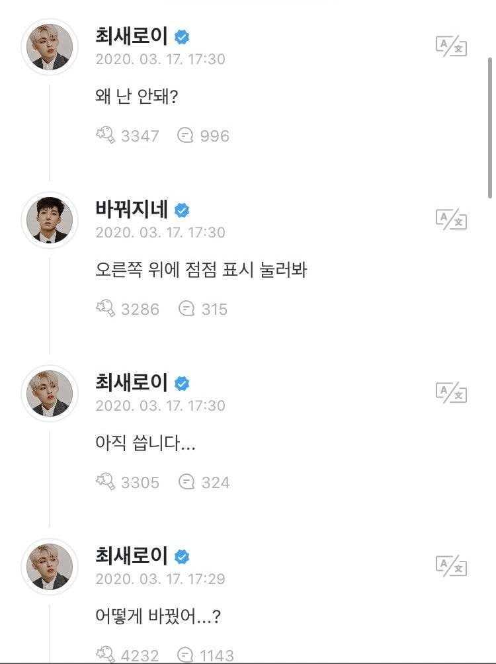Viewport: 496px width, 664px height.
Task: Cheer the "어떻게 바꿨어...?" post (4232)
Action: coord(106,655)
